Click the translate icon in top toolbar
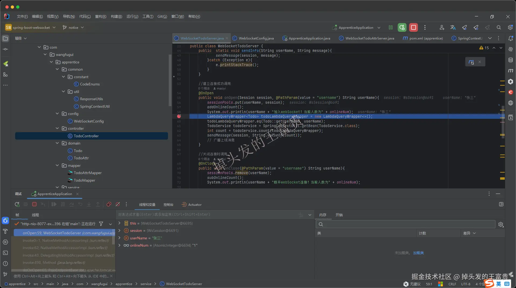516x288 pixels. [453, 27]
